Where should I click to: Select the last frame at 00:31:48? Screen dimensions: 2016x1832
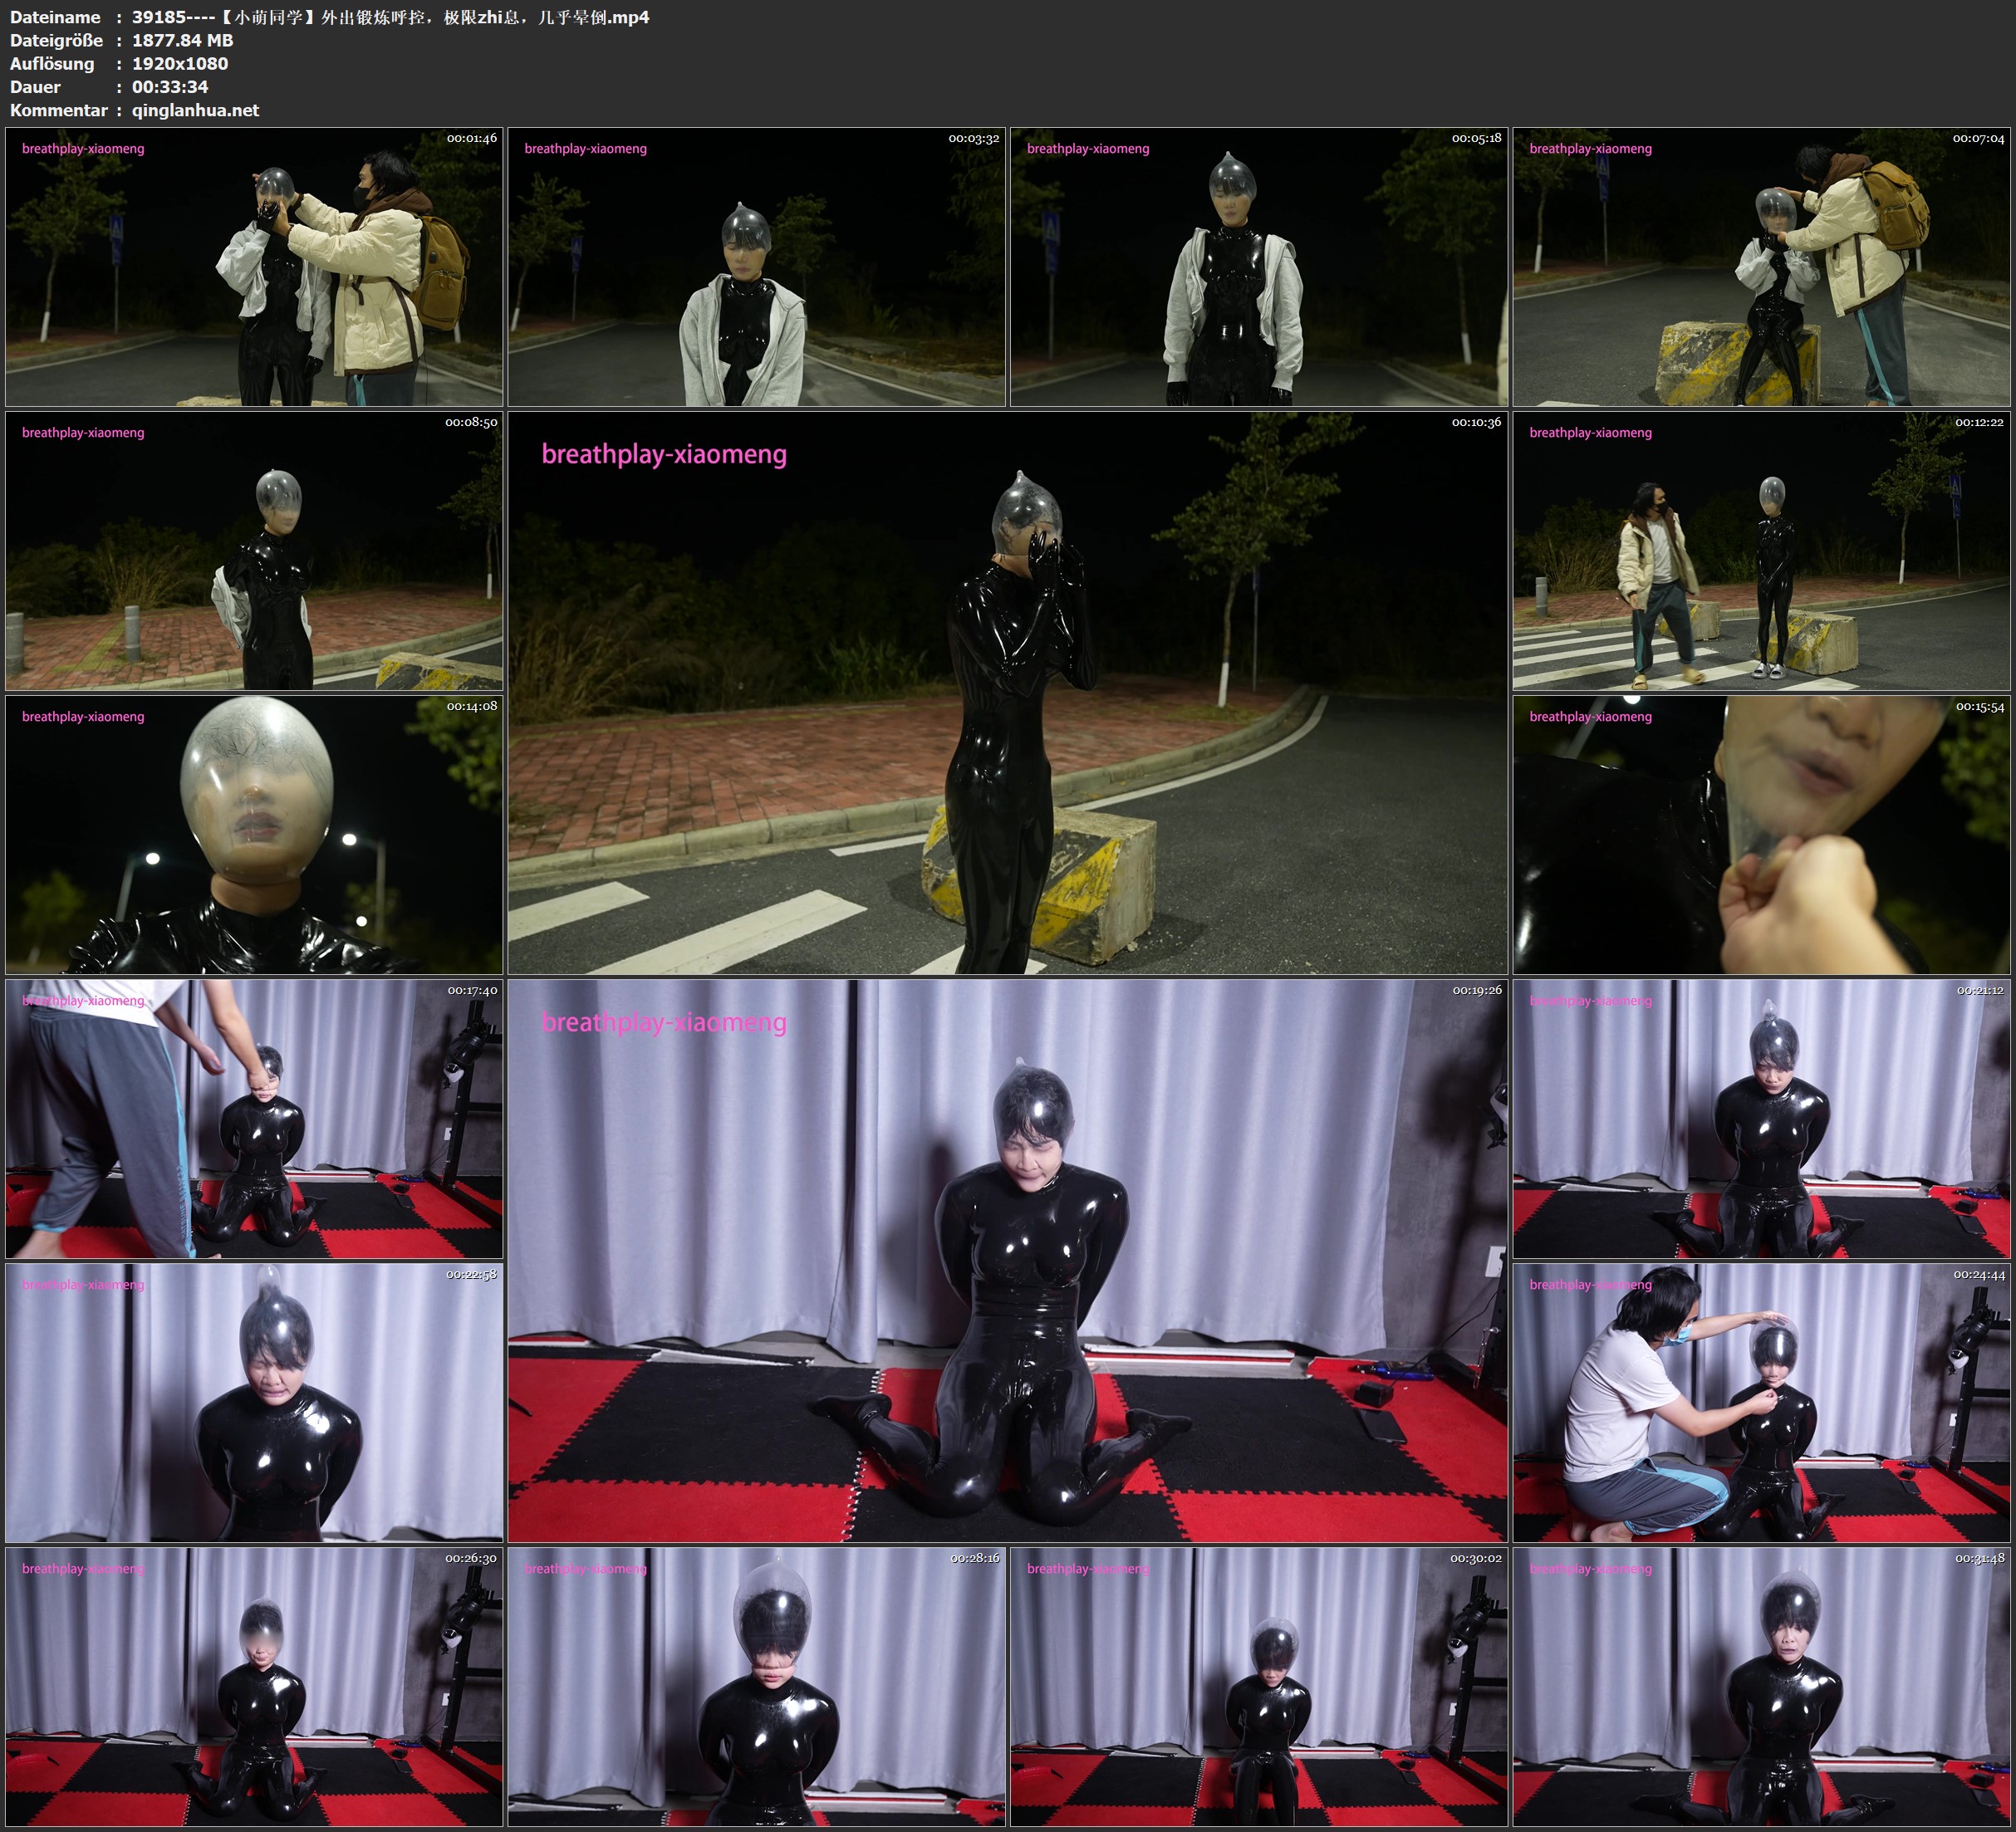coord(1762,1686)
